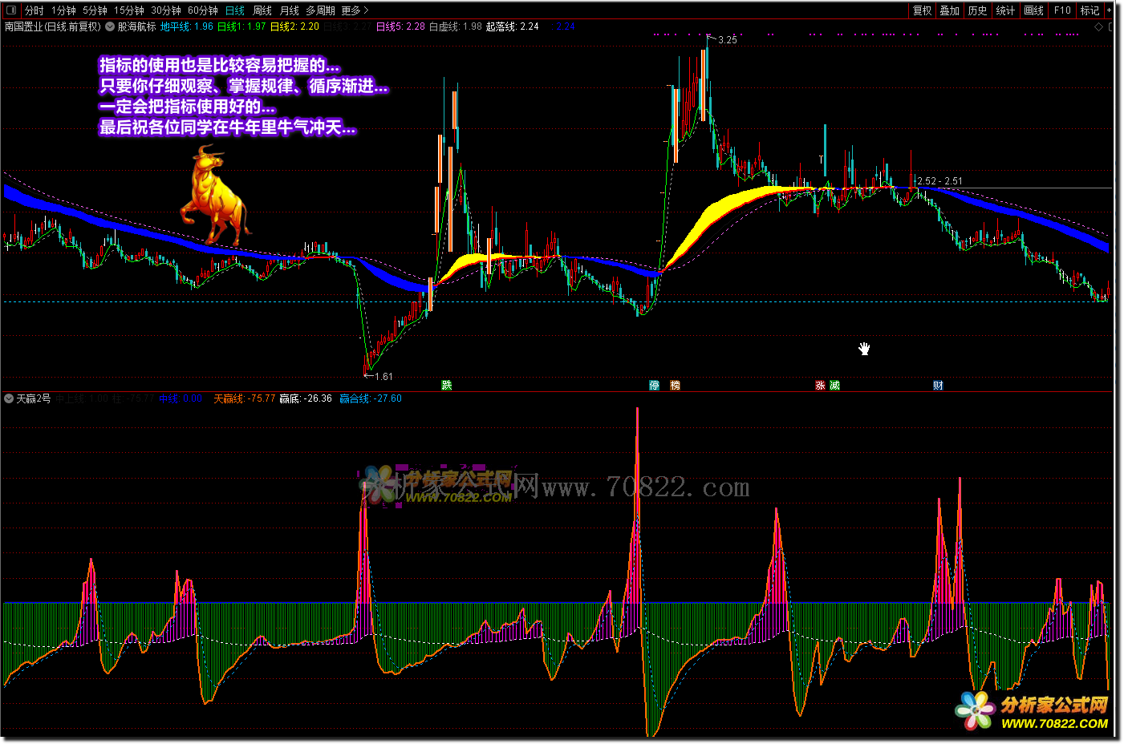Screen dimensions: 1124x744
Task: Click the 日线1: 1.97 value label
Action: [x=241, y=26]
